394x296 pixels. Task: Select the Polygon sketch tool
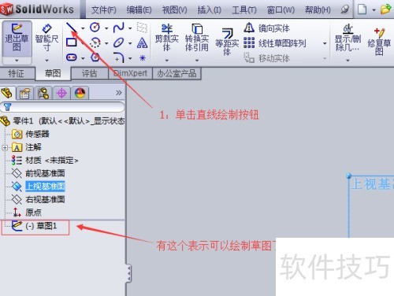(x=95, y=57)
